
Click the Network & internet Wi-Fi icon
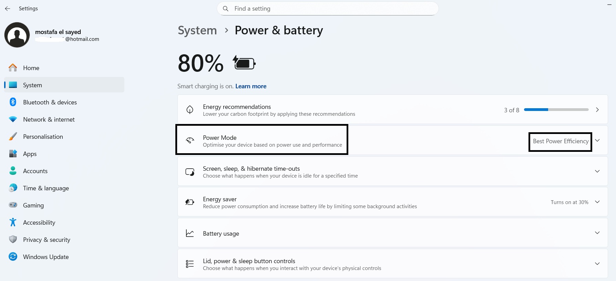pos(13,119)
